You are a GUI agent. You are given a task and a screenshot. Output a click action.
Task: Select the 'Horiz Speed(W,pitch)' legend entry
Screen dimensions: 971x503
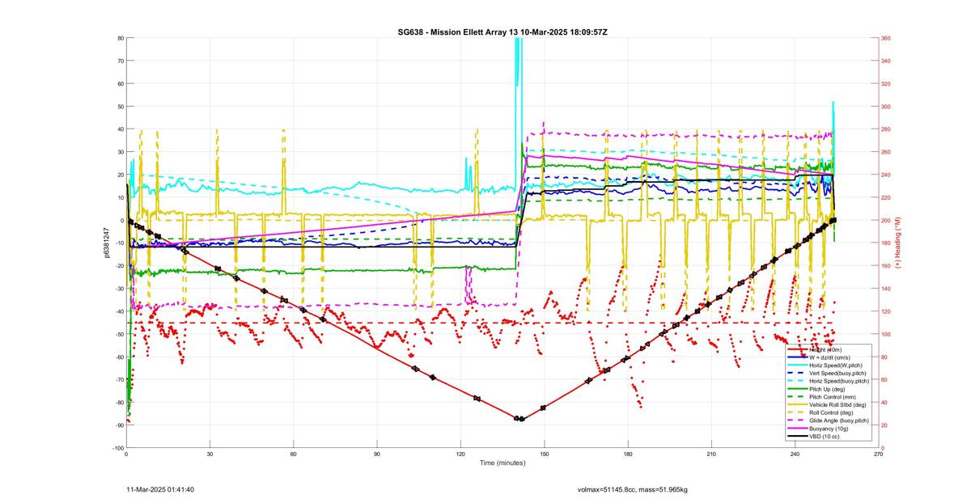point(825,366)
